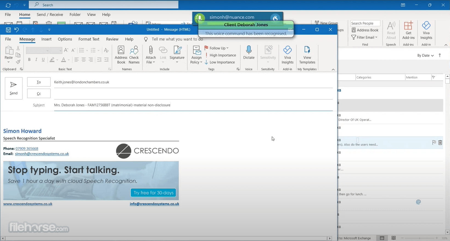450x241 pixels.
Task: Open the Paste options dropdown arrow
Action: pyautogui.click(x=9, y=62)
